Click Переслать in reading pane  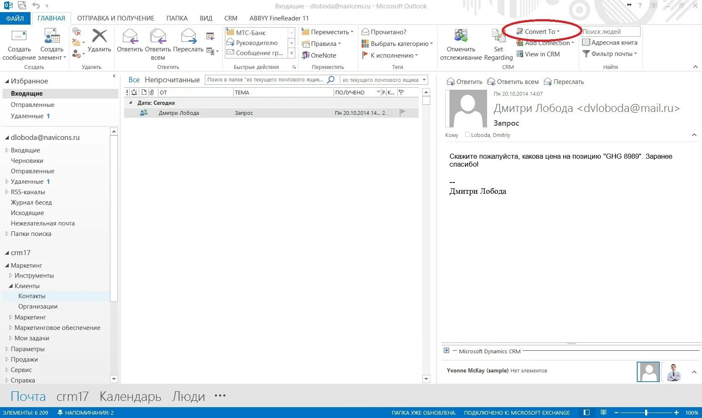(564, 82)
